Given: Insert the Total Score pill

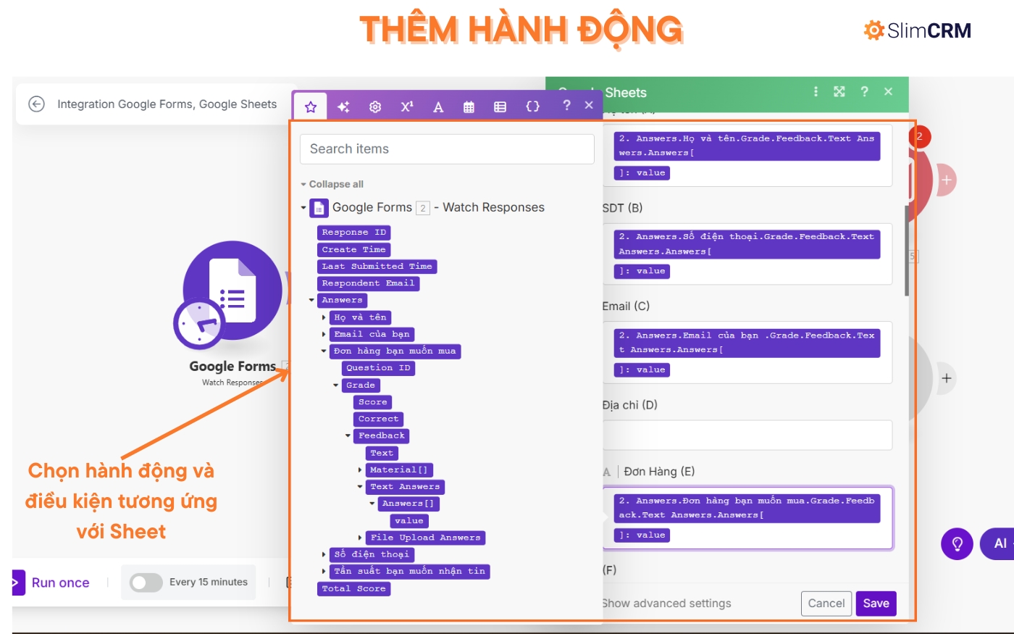Looking at the screenshot, I should [354, 588].
